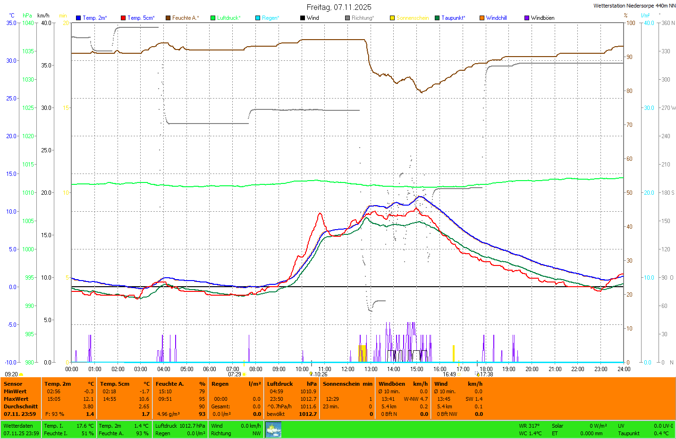The image size is (676, 439).
Task: Click the Richtung legend label
Action: tap(362, 18)
